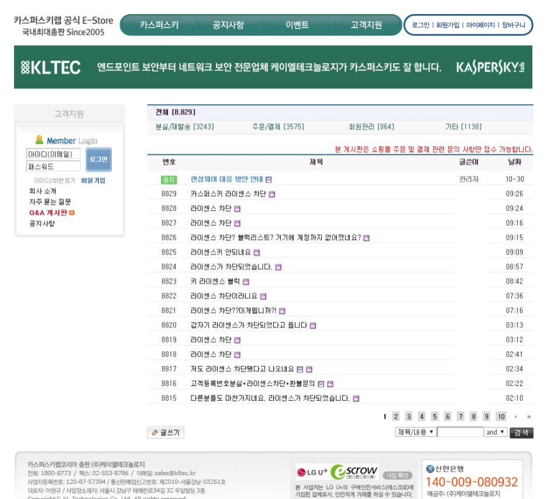Click the Kaspersky logo in the banner
This screenshot has width=554, height=499.
[x=490, y=67]
